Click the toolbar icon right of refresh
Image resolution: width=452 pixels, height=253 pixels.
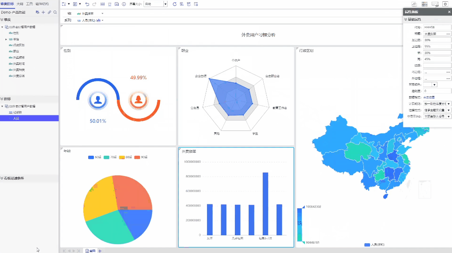pyautogui.click(x=182, y=4)
